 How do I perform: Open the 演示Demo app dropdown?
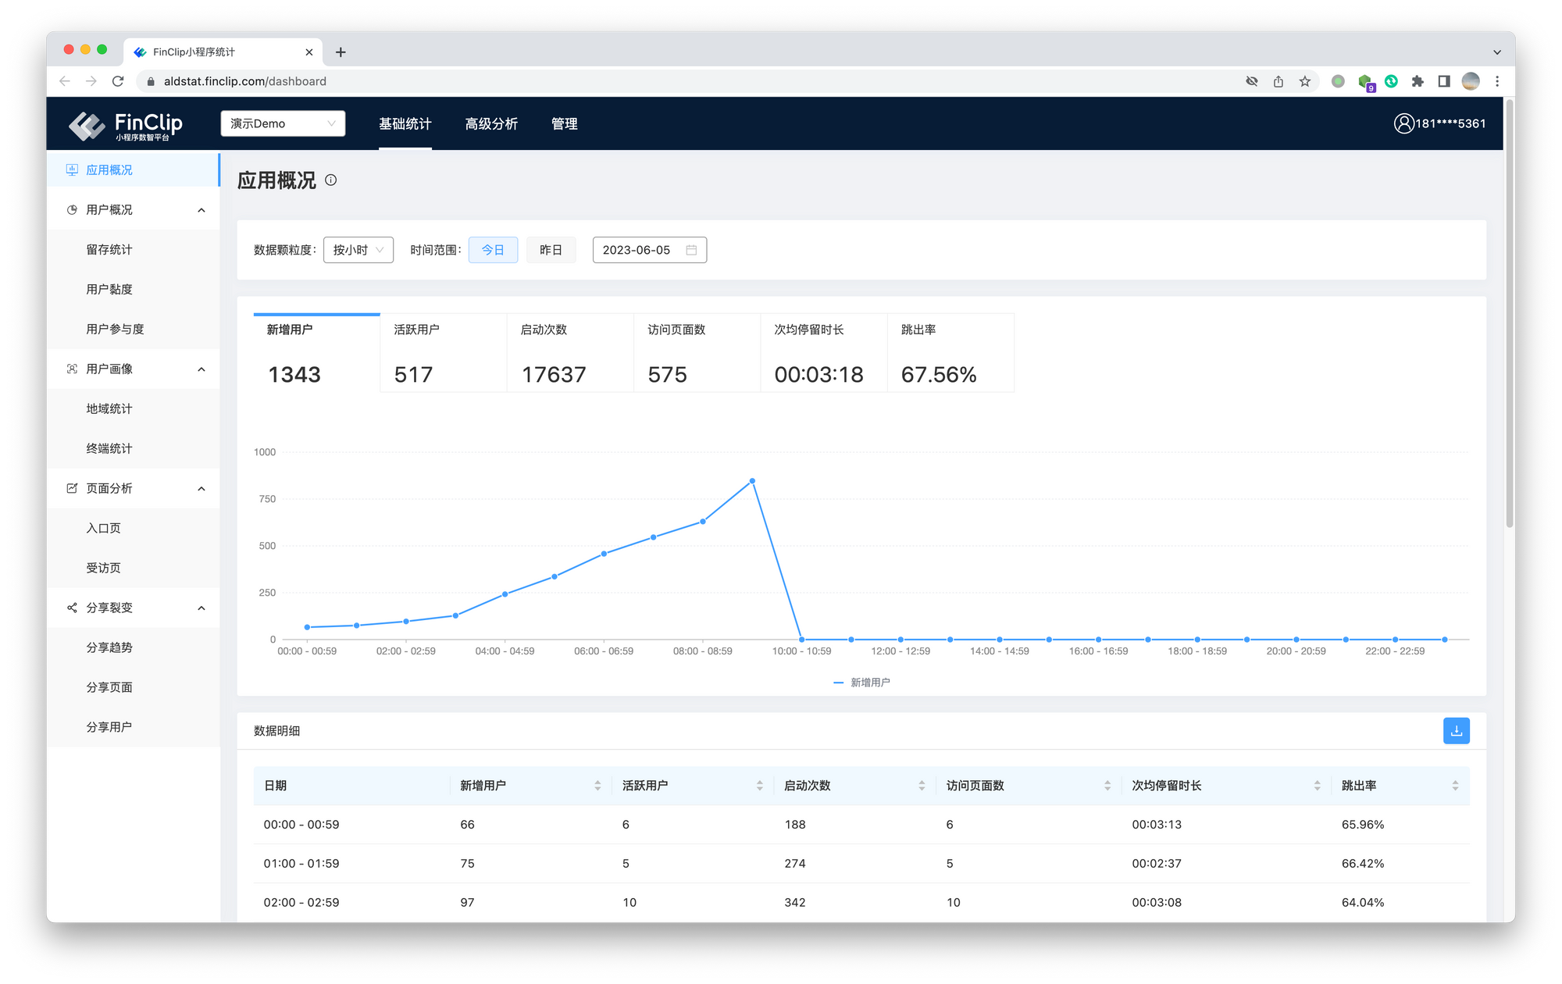click(283, 123)
